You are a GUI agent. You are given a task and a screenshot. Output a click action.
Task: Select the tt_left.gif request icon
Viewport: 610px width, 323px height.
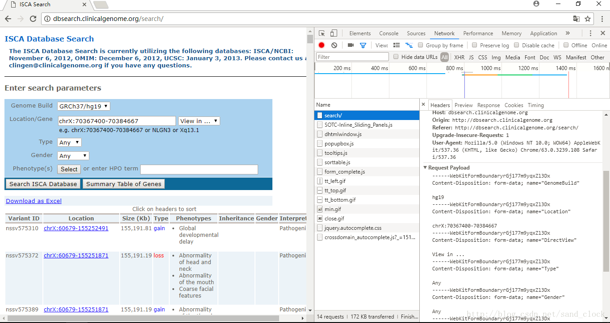pyautogui.click(x=319, y=181)
